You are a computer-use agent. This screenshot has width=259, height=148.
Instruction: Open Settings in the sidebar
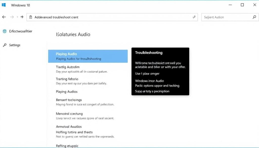pyautogui.click(x=15, y=45)
